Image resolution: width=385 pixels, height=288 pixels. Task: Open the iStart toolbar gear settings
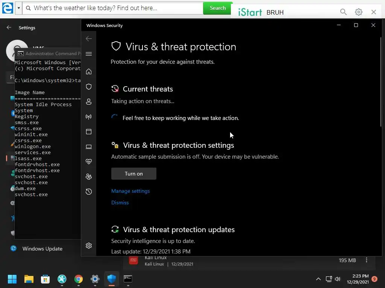358,12
